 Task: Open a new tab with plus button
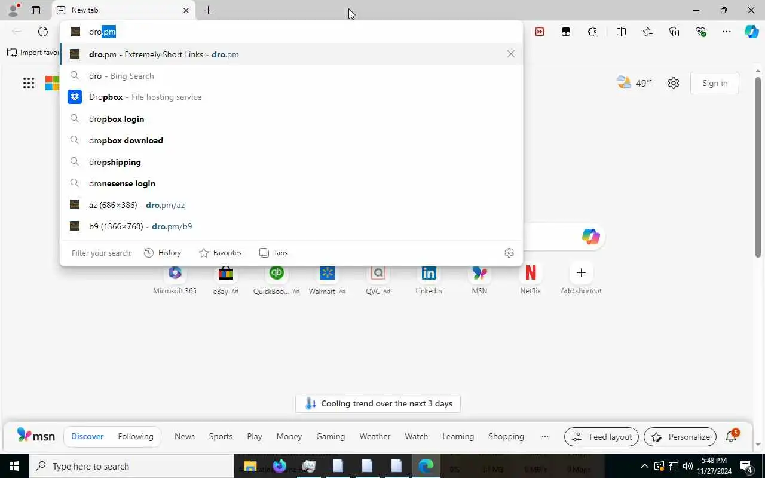[208, 10]
